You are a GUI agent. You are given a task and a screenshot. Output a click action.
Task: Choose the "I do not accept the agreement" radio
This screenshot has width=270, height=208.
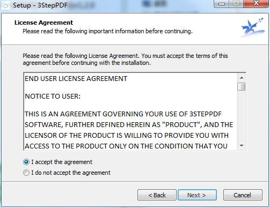(26, 173)
